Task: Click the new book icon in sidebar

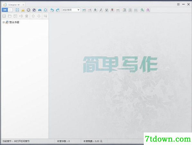Action: tap(4, 16)
